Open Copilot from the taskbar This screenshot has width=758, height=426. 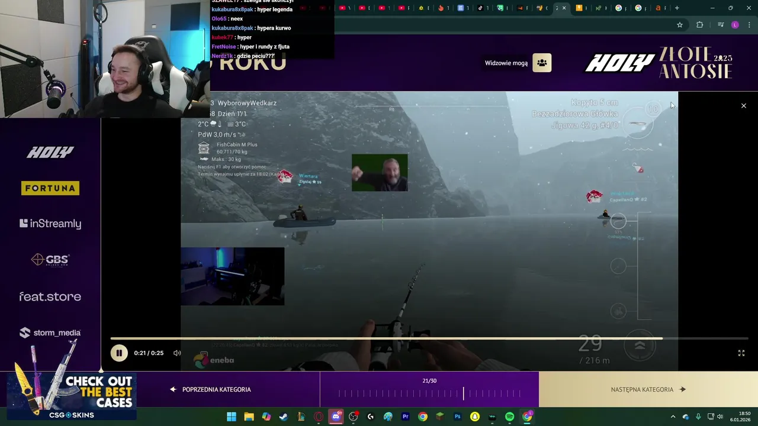pyautogui.click(x=266, y=417)
